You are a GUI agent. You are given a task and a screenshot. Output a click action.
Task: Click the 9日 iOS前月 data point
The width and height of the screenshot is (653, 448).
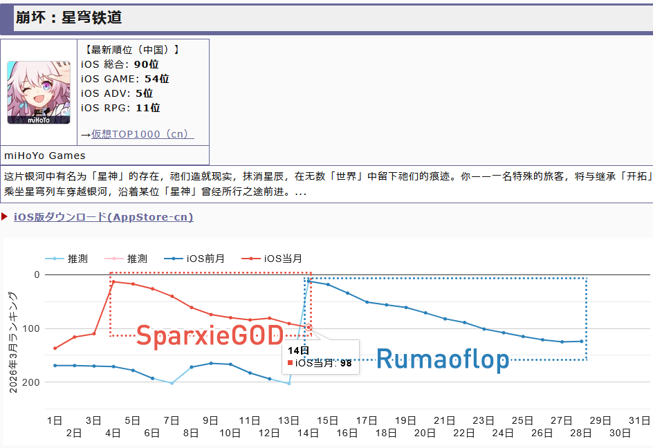point(211,363)
